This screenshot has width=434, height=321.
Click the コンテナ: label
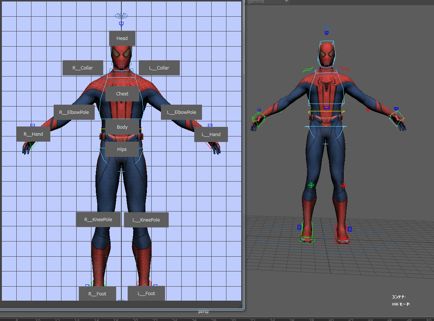[399, 297]
